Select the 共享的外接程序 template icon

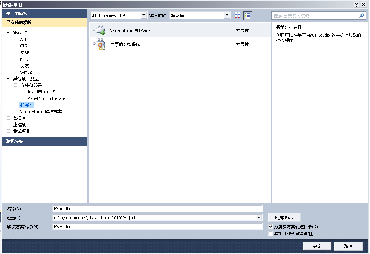click(99, 44)
